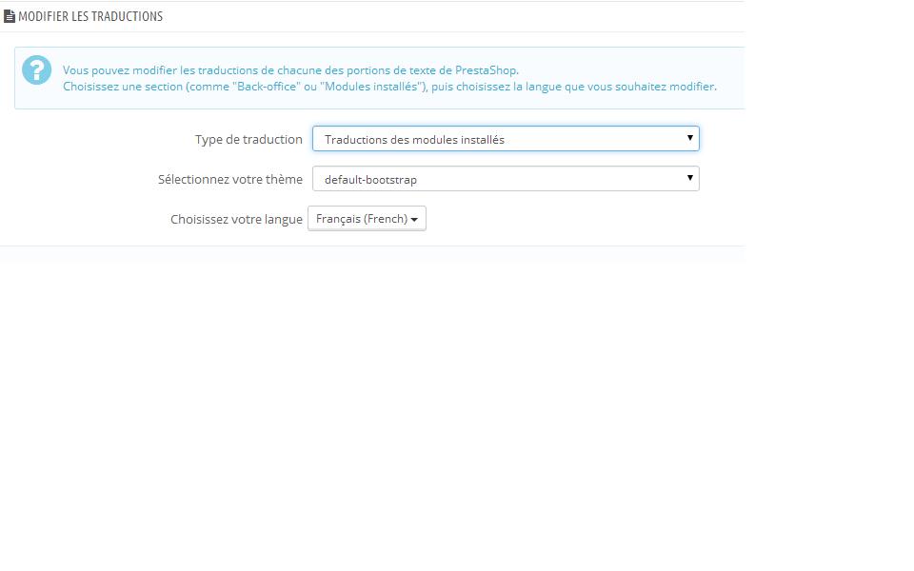
Task: Click the help line starting Vous pouvez modifier
Action: pyautogui.click(x=290, y=69)
